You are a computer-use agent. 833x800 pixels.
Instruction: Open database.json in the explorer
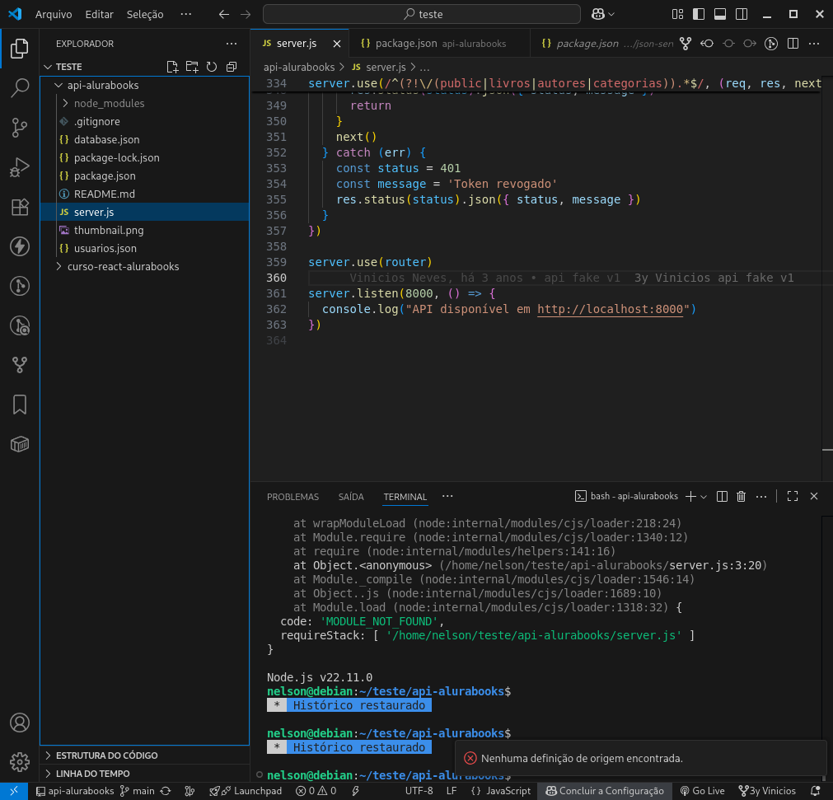tap(144, 139)
